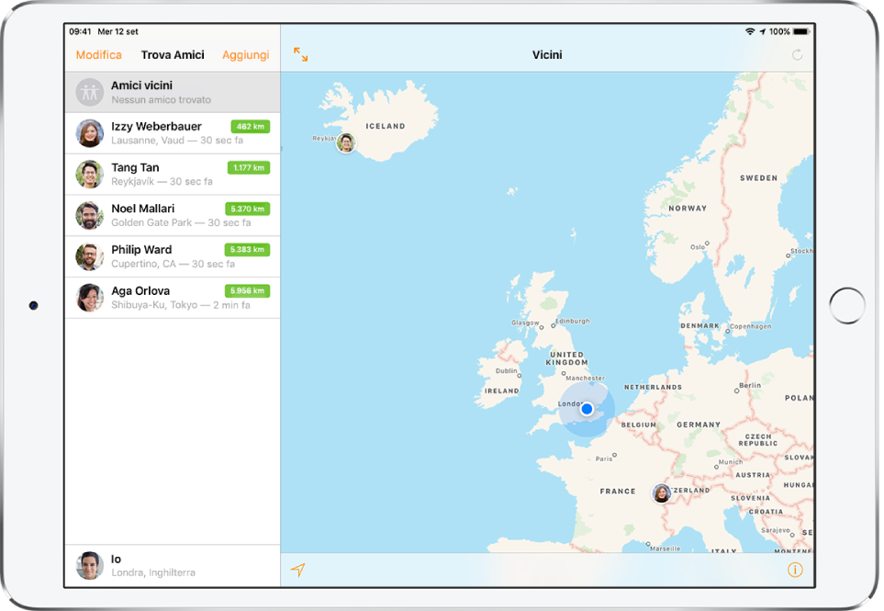Image resolution: width=884 pixels, height=611 pixels.
Task: Tap the Dublin city marker
Action: (520, 376)
